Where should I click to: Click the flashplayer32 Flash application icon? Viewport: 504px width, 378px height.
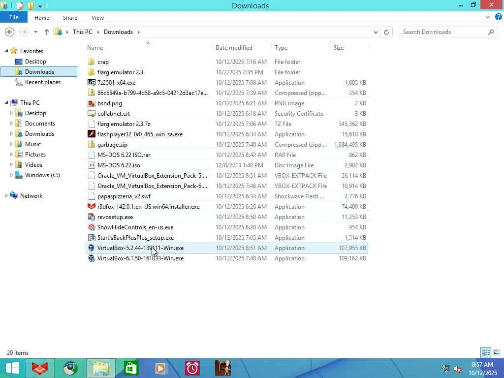click(x=91, y=134)
